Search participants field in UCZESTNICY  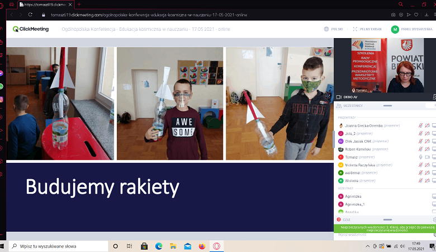coord(430,105)
